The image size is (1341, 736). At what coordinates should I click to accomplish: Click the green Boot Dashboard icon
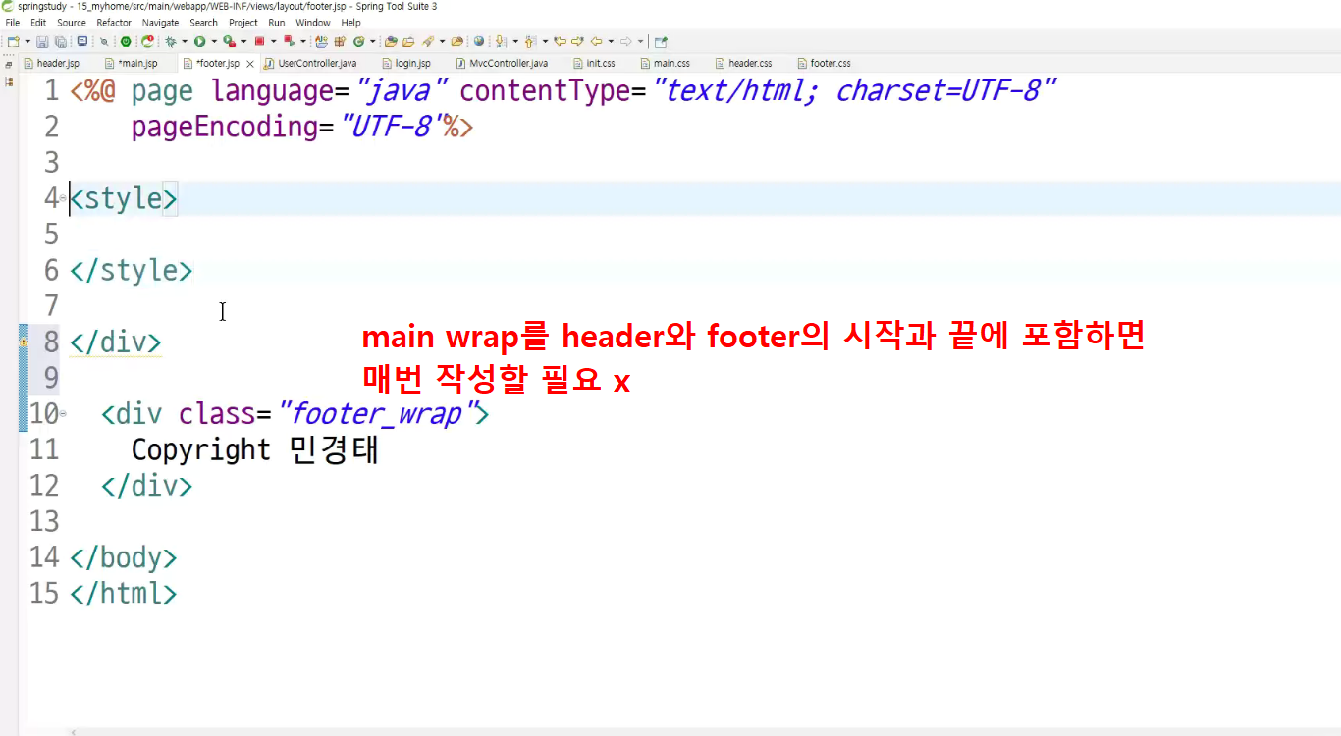(126, 42)
